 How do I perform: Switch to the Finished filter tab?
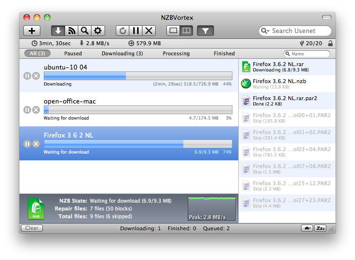224,53
